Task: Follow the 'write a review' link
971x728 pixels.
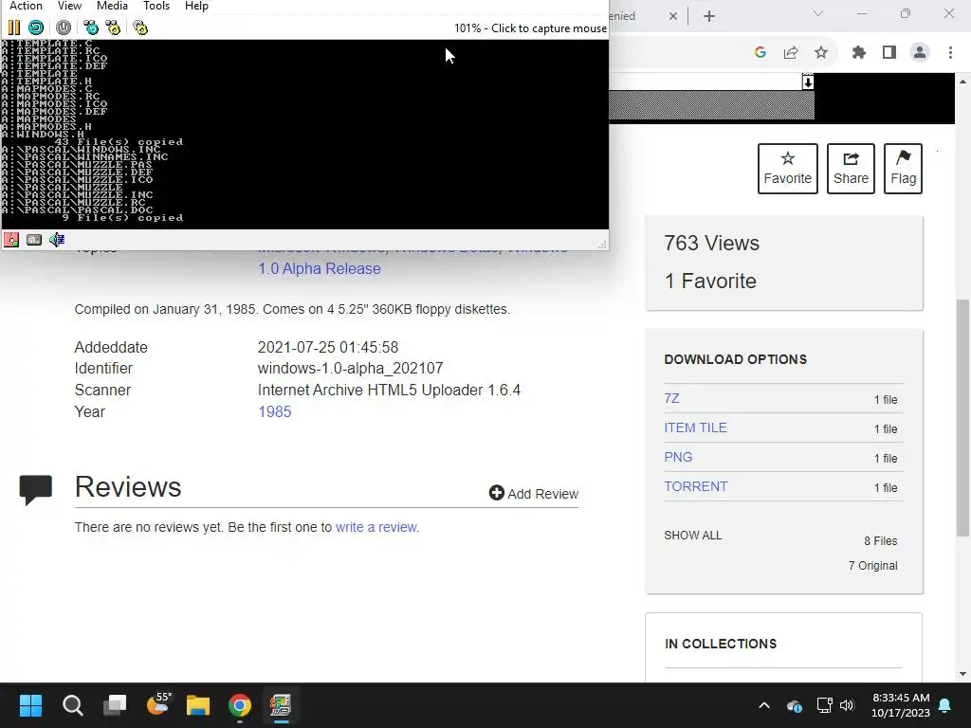Action: 376,527
